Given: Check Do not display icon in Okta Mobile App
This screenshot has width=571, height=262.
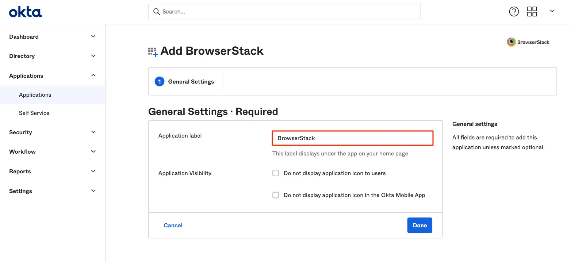Looking at the screenshot, I should pyautogui.click(x=276, y=195).
